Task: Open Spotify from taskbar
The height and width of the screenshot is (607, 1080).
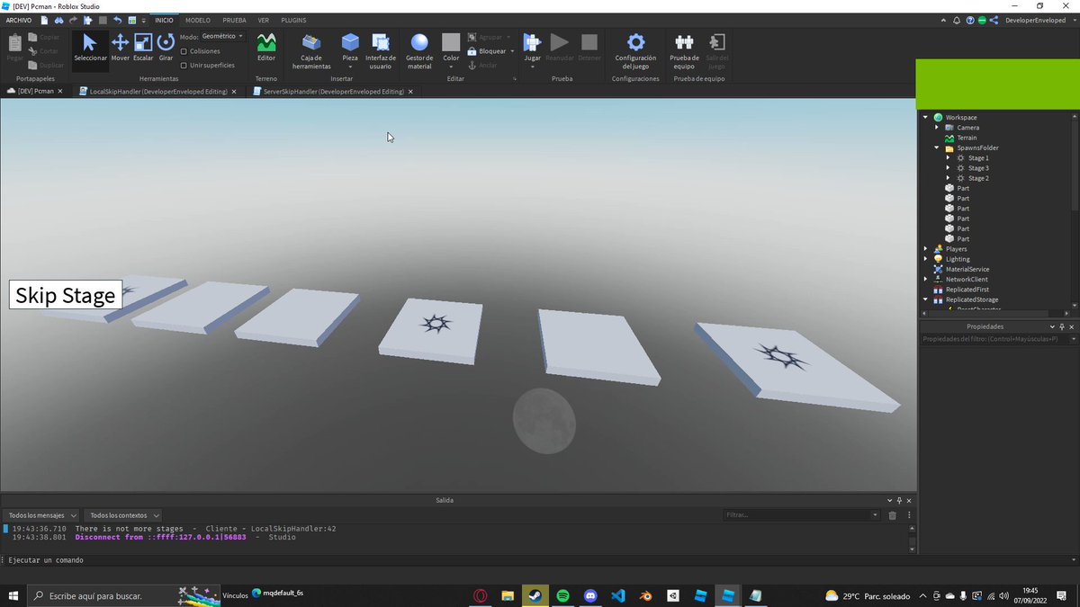Action: pyautogui.click(x=562, y=595)
